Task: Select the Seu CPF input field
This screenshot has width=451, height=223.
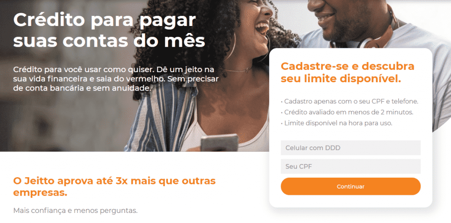Action: (x=351, y=167)
